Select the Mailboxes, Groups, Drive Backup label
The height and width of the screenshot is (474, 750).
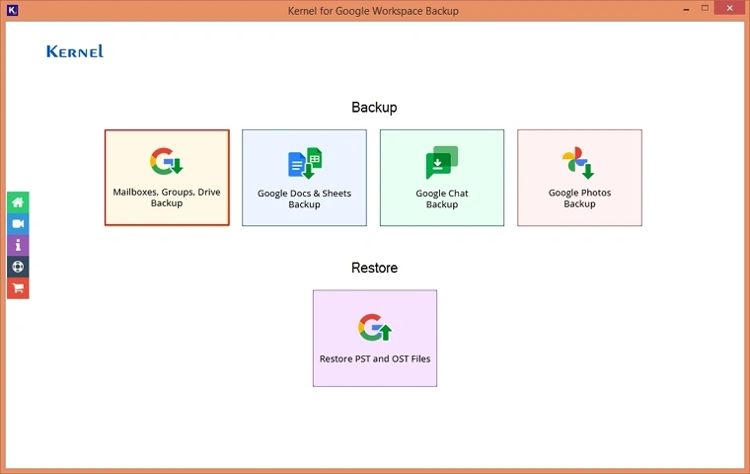[167, 197]
